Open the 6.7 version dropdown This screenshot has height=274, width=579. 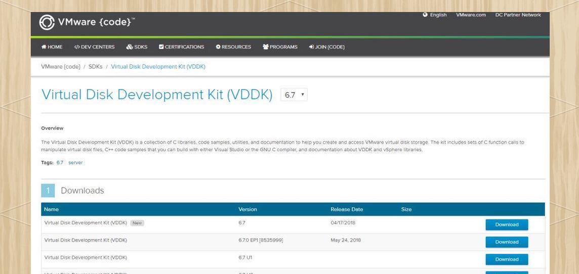click(x=294, y=95)
